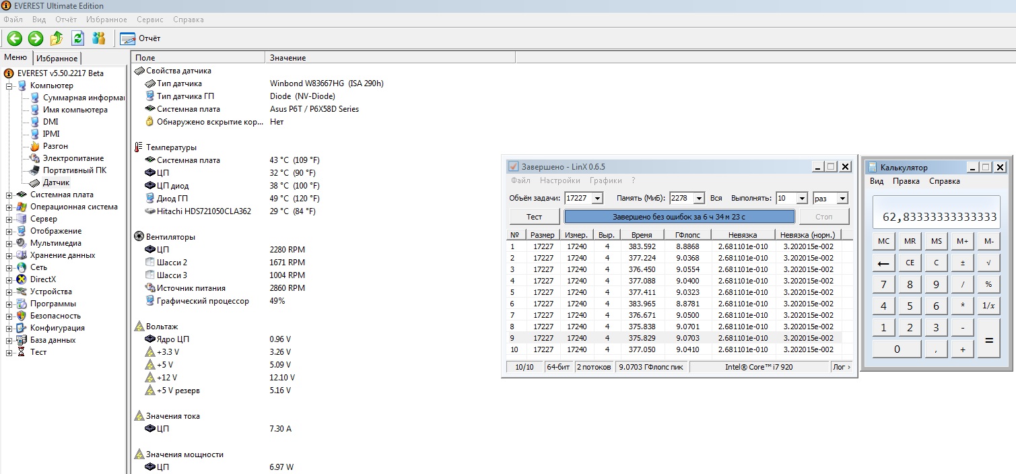1016x474 pixels.
Task: Click the backspace arrow button in Calculator
Action: tap(884, 263)
